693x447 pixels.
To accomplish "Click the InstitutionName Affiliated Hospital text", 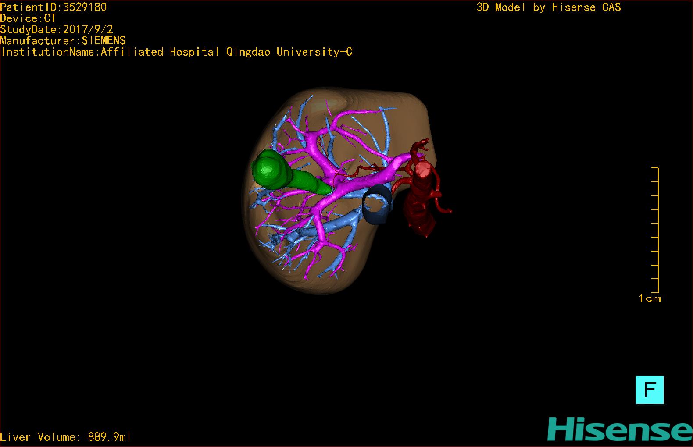I will 176,52.
